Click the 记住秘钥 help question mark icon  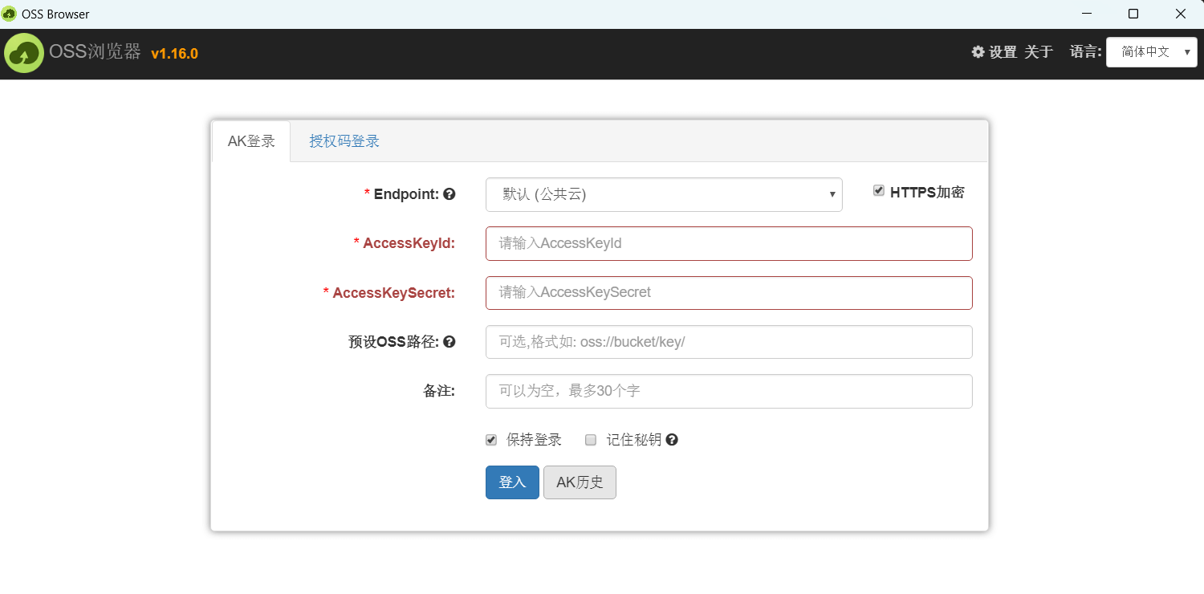pos(672,440)
